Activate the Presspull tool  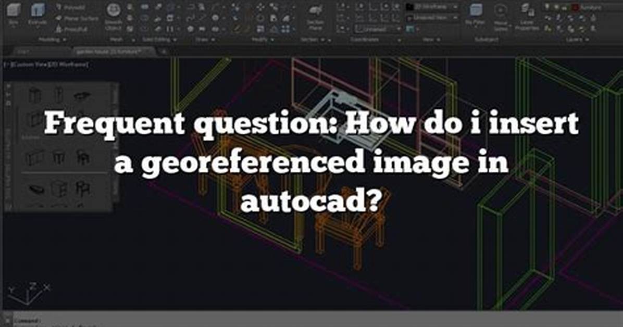[71, 29]
